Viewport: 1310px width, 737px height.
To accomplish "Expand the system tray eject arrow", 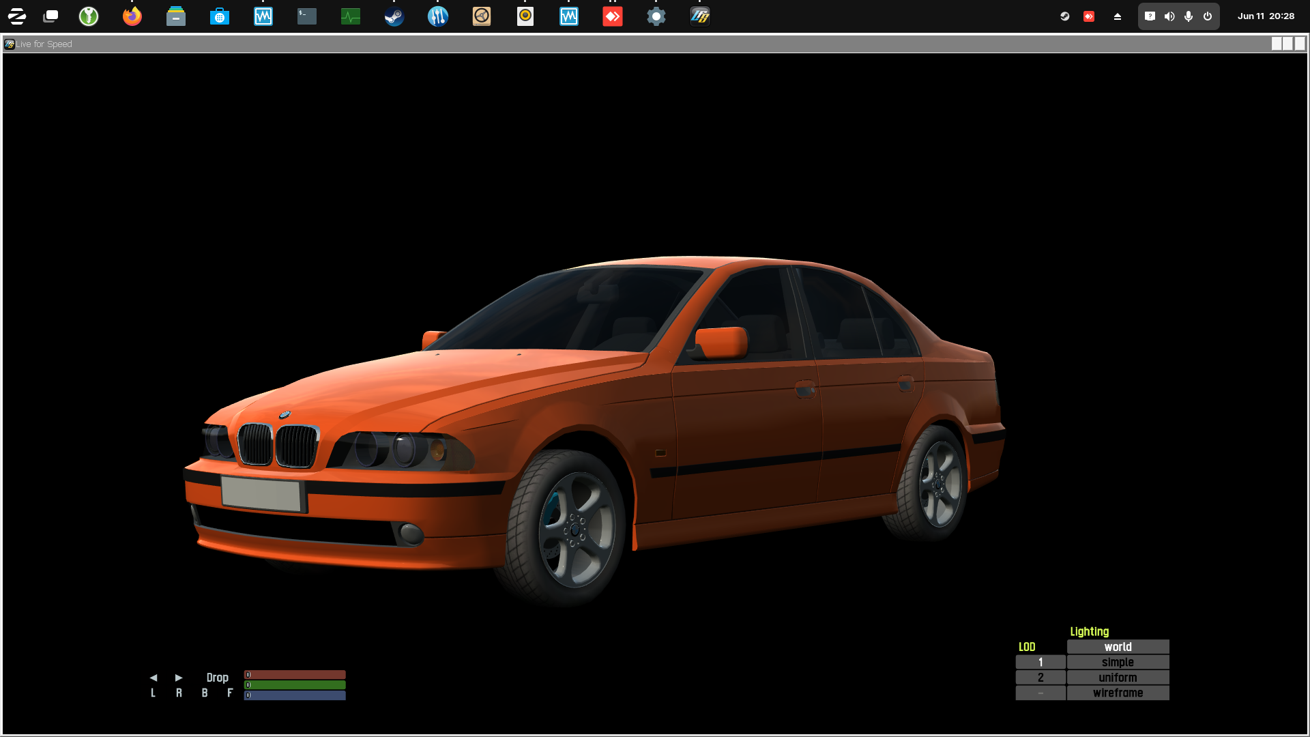I will (1118, 16).
